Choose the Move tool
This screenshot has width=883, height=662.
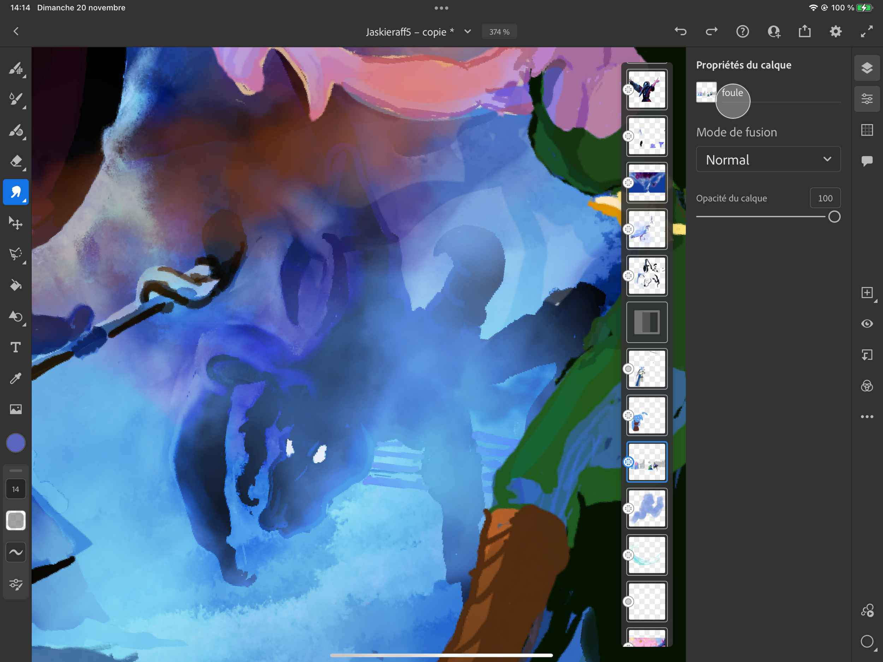point(16,223)
